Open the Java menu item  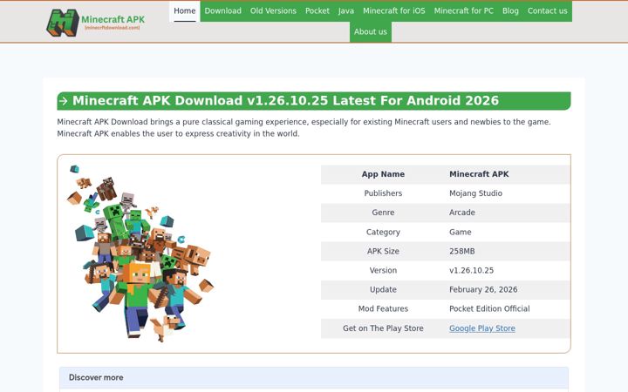pyautogui.click(x=346, y=11)
